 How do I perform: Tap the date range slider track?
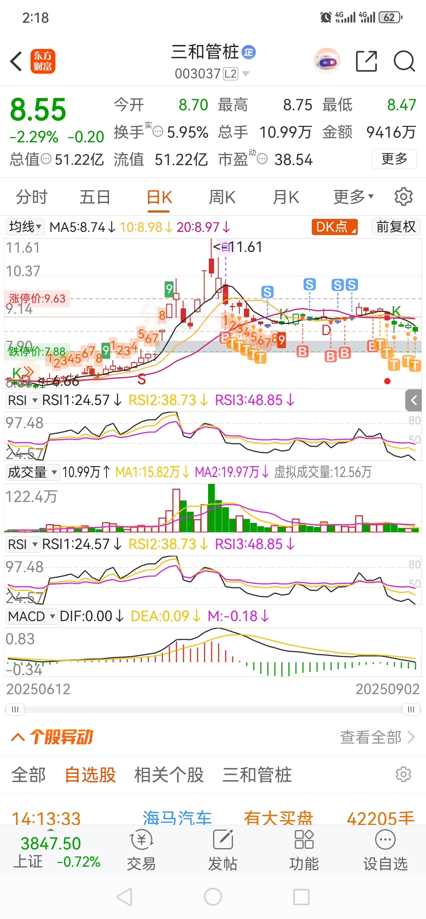213,709
